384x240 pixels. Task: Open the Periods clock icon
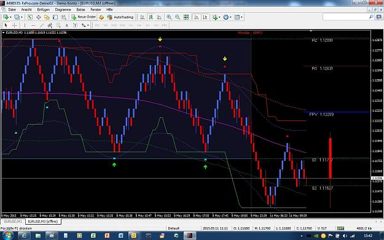tap(226, 17)
